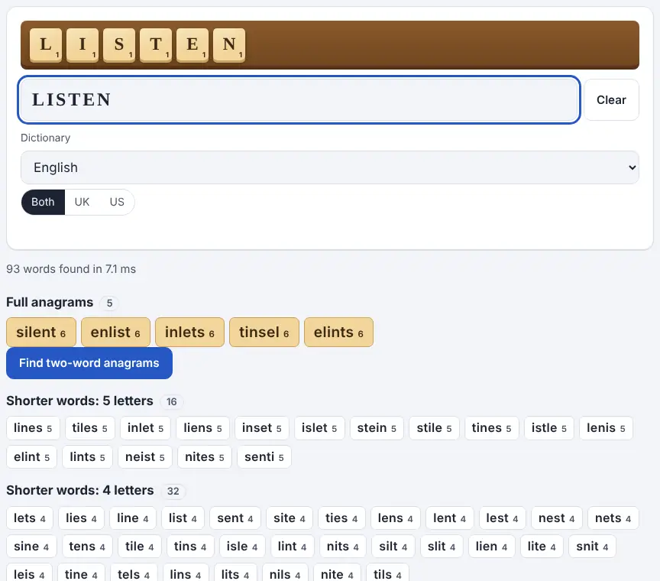660x581 pixels.
Task: Select the word 'nites'
Action: (x=205, y=457)
